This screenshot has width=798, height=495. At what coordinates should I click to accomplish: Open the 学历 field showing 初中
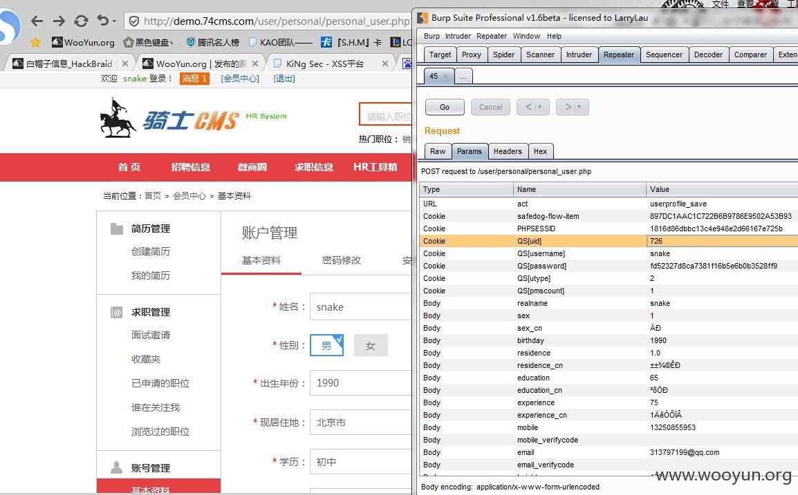coord(360,462)
